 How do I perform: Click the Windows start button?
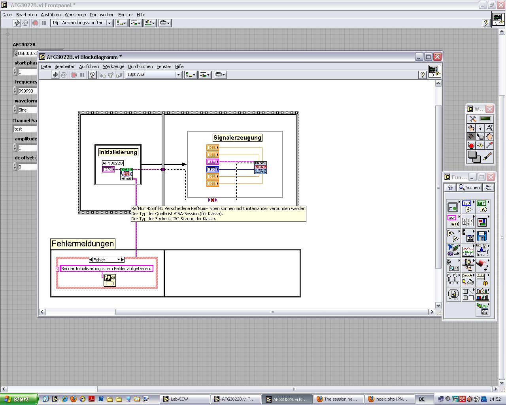pos(19,399)
